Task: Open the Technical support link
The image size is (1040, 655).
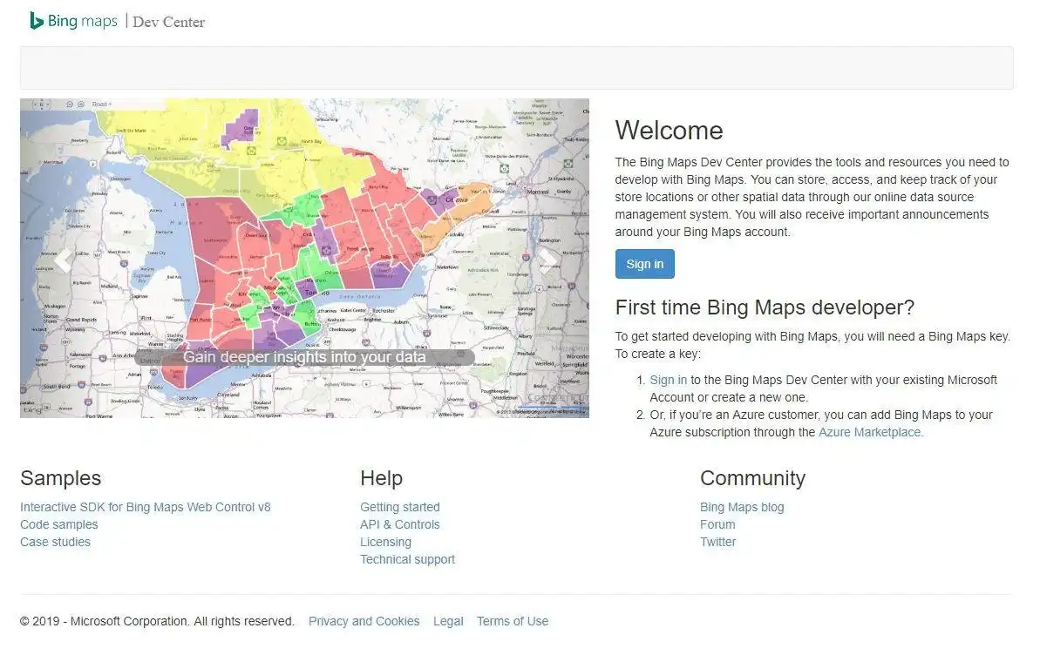Action: tap(407, 559)
